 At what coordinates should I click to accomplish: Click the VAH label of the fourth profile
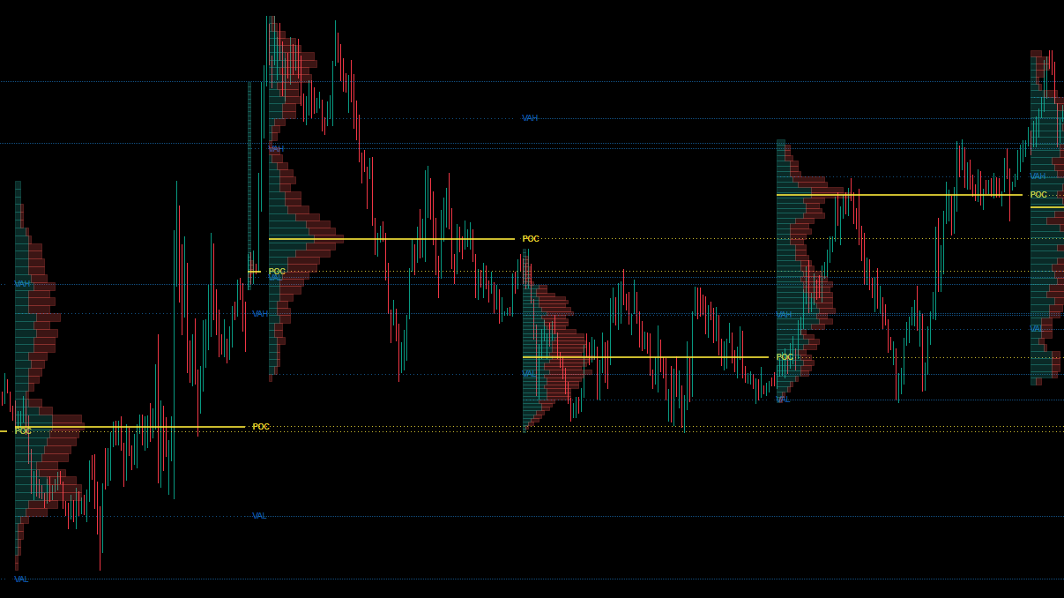784,313
